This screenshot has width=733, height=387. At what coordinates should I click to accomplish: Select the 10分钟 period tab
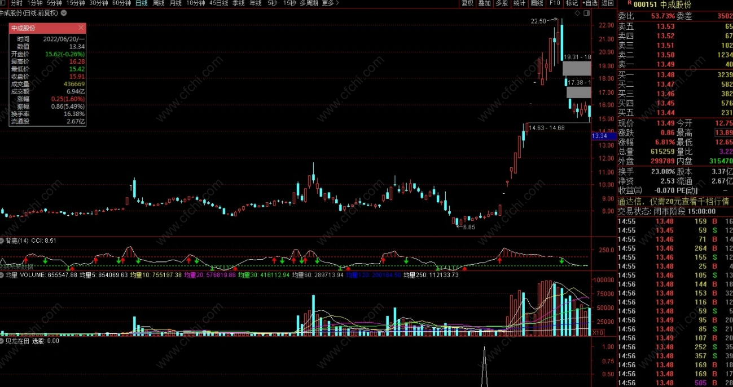pos(196,3)
